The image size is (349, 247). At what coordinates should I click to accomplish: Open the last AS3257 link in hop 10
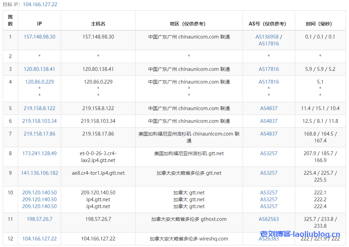pyautogui.click(x=269, y=206)
